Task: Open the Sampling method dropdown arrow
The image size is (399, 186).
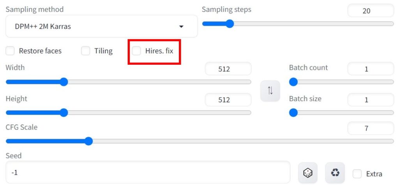Action: point(181,27)
